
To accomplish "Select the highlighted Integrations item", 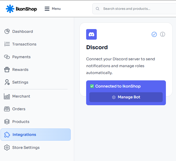I will click(x=36, y=135).
